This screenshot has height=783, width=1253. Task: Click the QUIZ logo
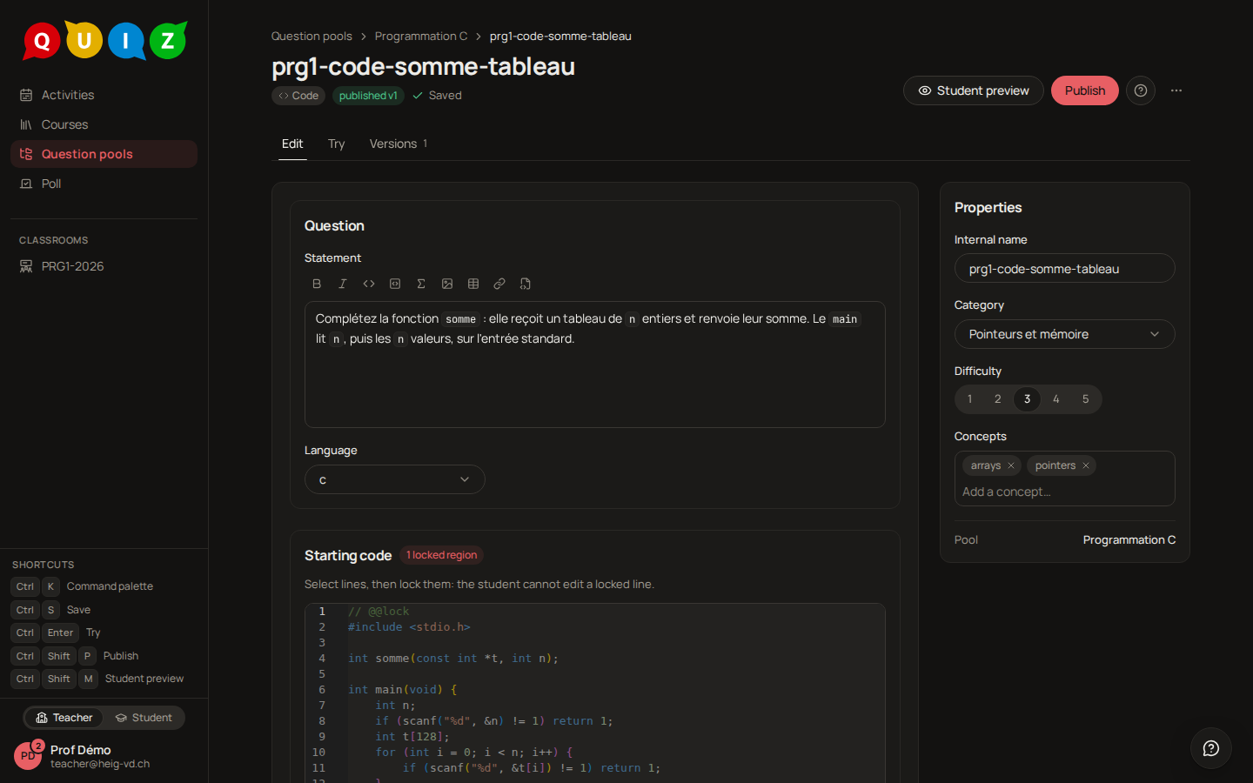[104, 40]
